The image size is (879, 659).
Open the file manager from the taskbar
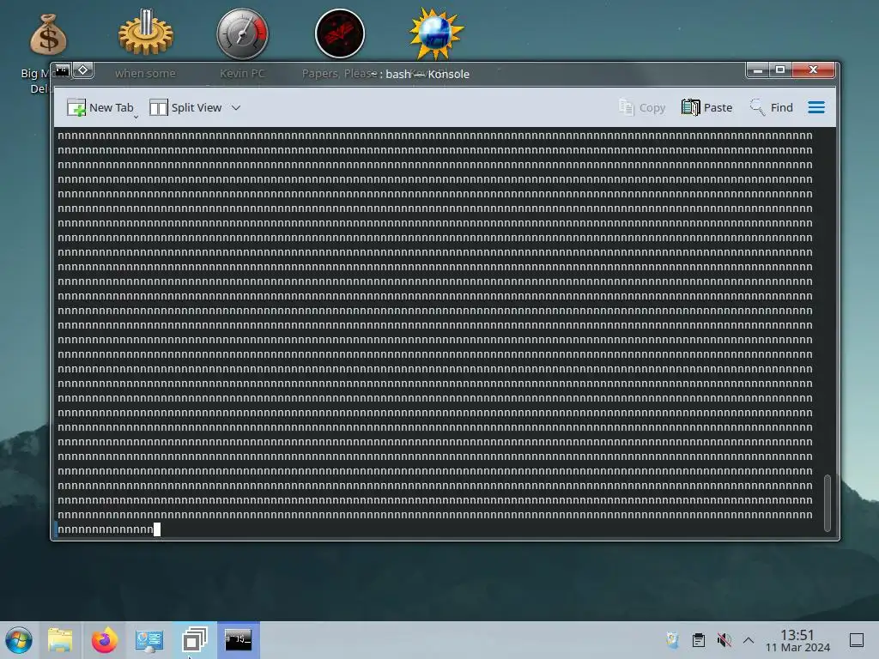pos(60,640)
